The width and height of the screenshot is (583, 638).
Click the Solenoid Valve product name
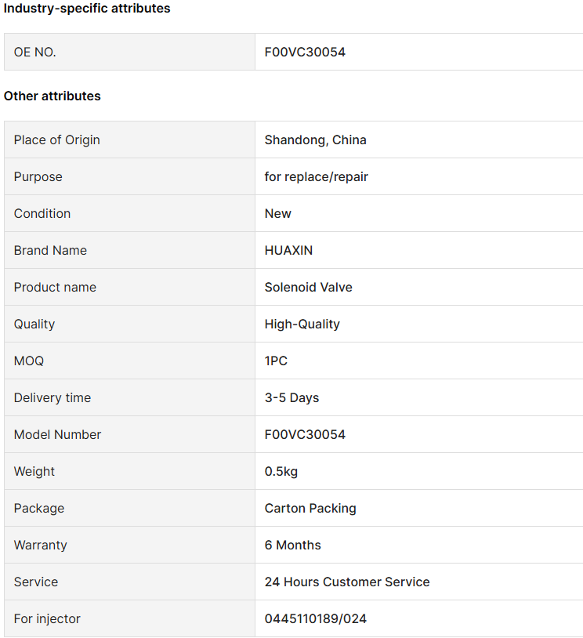pos(309,288)
